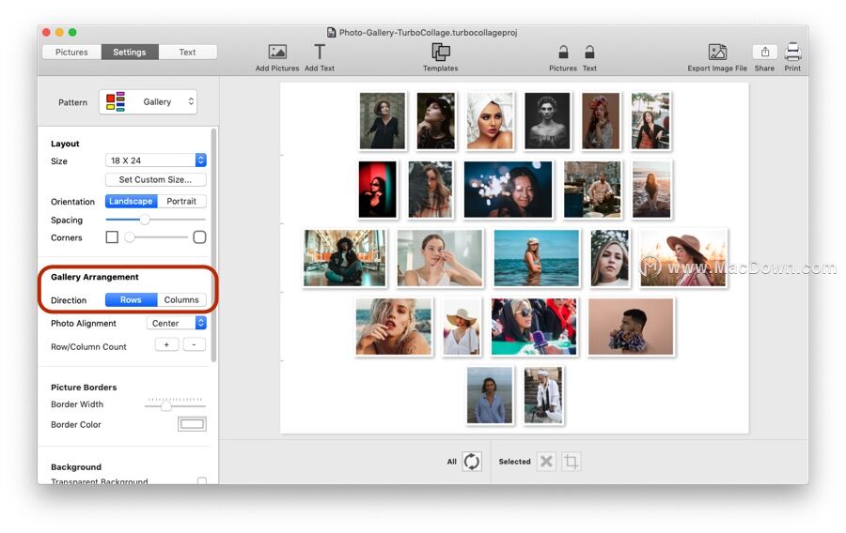846x533 pixels.
Task: Enable the Transparent Background checkbox
Action: [x=202, y=480]
